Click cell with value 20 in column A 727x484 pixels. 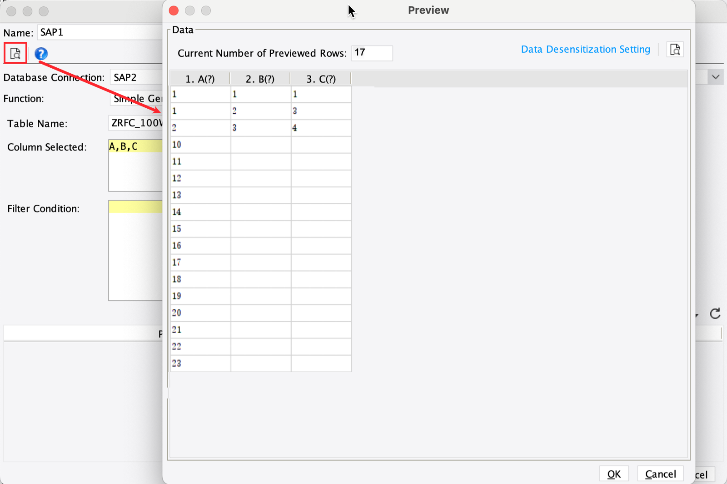click(200, 313)
